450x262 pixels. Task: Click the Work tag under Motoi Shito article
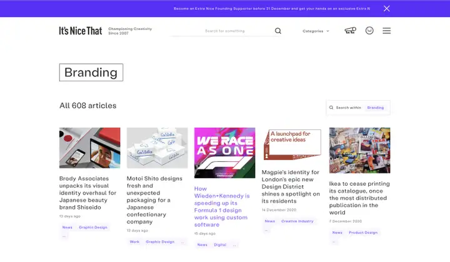(x=134, y=242)
